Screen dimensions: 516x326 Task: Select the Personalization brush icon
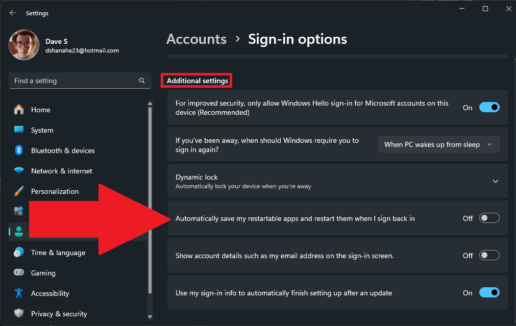pyautogui.click(x=19, y=191)
